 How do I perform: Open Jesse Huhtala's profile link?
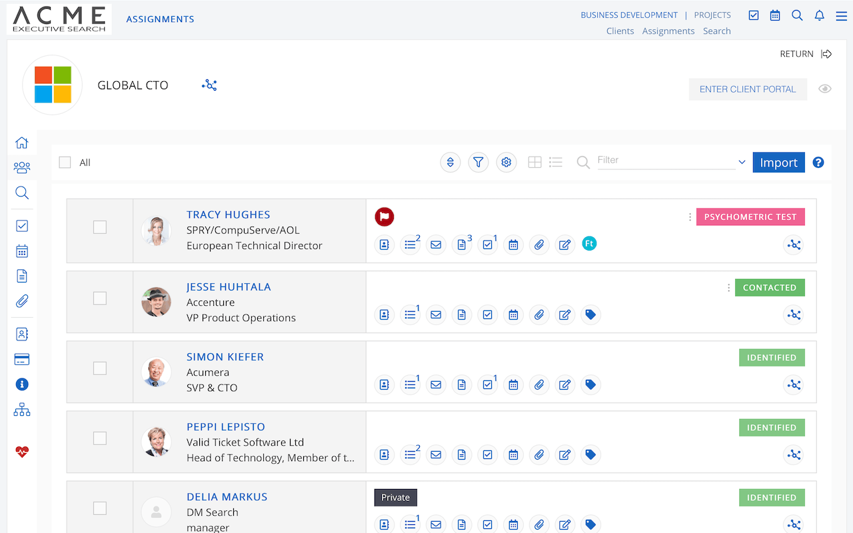[x=229, y=286]
